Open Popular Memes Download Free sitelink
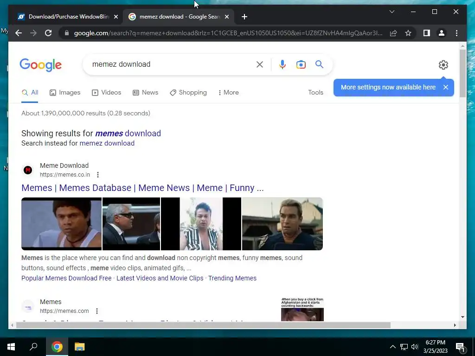Image resolution: width=475 pixels, height=356 pixels. click(66, 278)
